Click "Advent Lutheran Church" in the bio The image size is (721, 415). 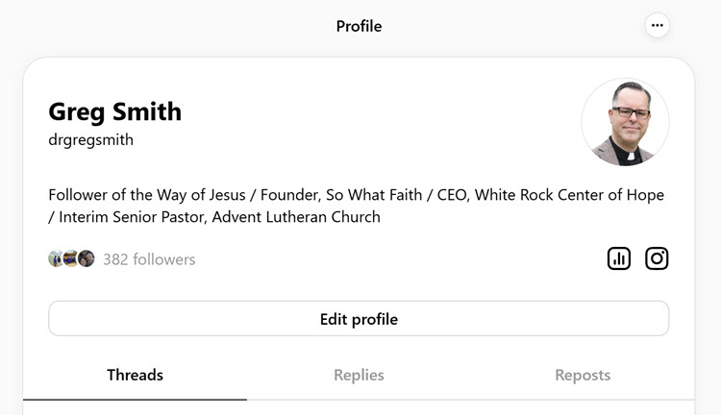click(296, 217)
